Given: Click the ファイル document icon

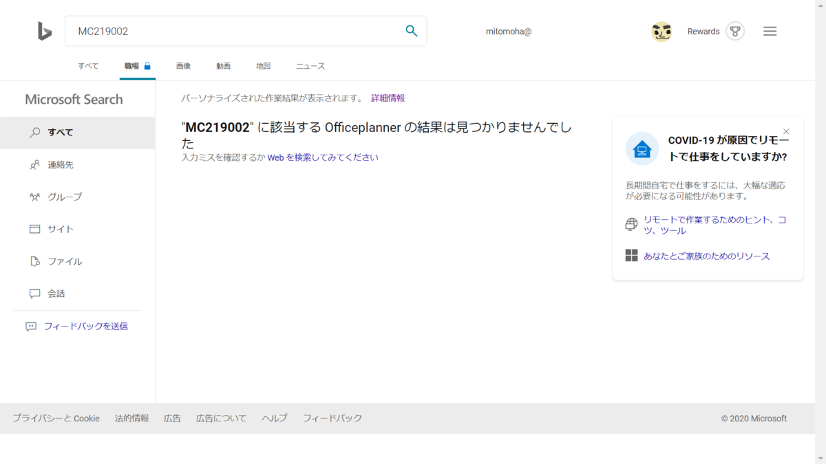Looking at the screenshot, I should pos(35,261).
